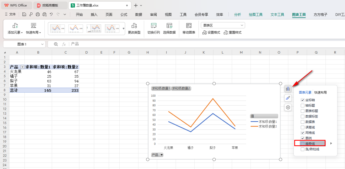The height and width of the screenshot is (169, 345).
Task: Select the first chart style thumbnail
Action: coord(58,29)
